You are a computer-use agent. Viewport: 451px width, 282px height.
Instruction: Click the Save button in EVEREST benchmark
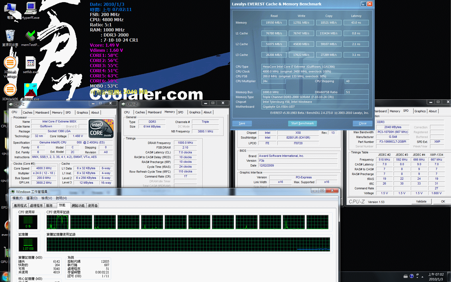tap(242, 123)
